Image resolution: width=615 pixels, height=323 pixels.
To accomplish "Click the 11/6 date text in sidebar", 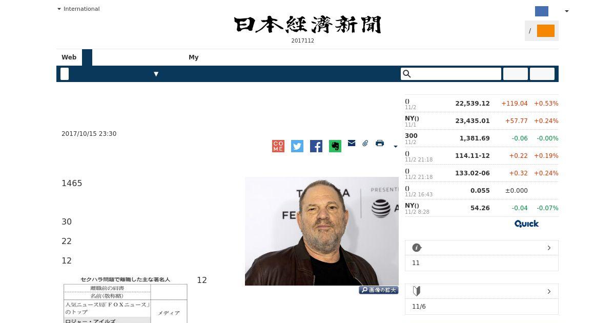I will tap(419, 307).
